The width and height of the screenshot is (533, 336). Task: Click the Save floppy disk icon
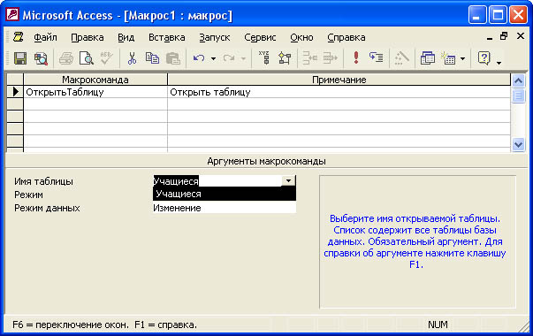[20, 58]
